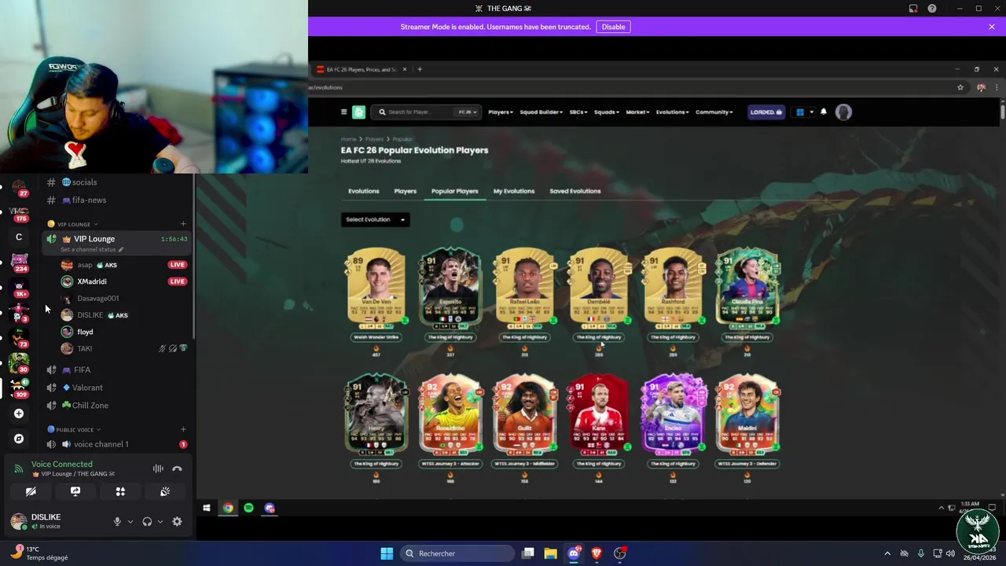Viewport: 1006px width, 566px height.
Task: Add a server with plus icon
Action: point(19,413)
